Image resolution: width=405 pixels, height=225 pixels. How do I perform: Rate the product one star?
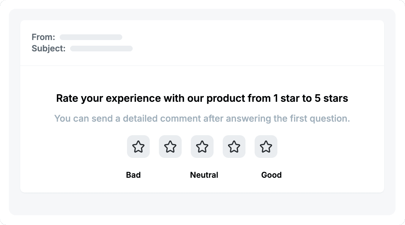click(138, 147)
